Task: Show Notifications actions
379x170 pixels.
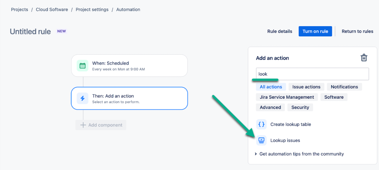Action: 344,87
